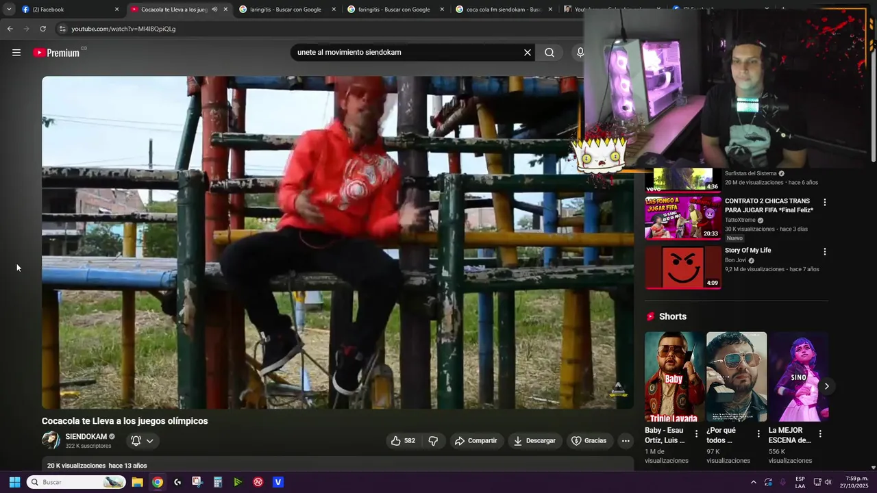Screen dimensions: 877x493
Task: Open the Baby - Esau Ortiz short thumbnail
Action: pos(674,377)
